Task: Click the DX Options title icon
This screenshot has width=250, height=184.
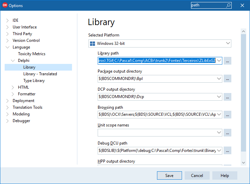Action: 5,5
